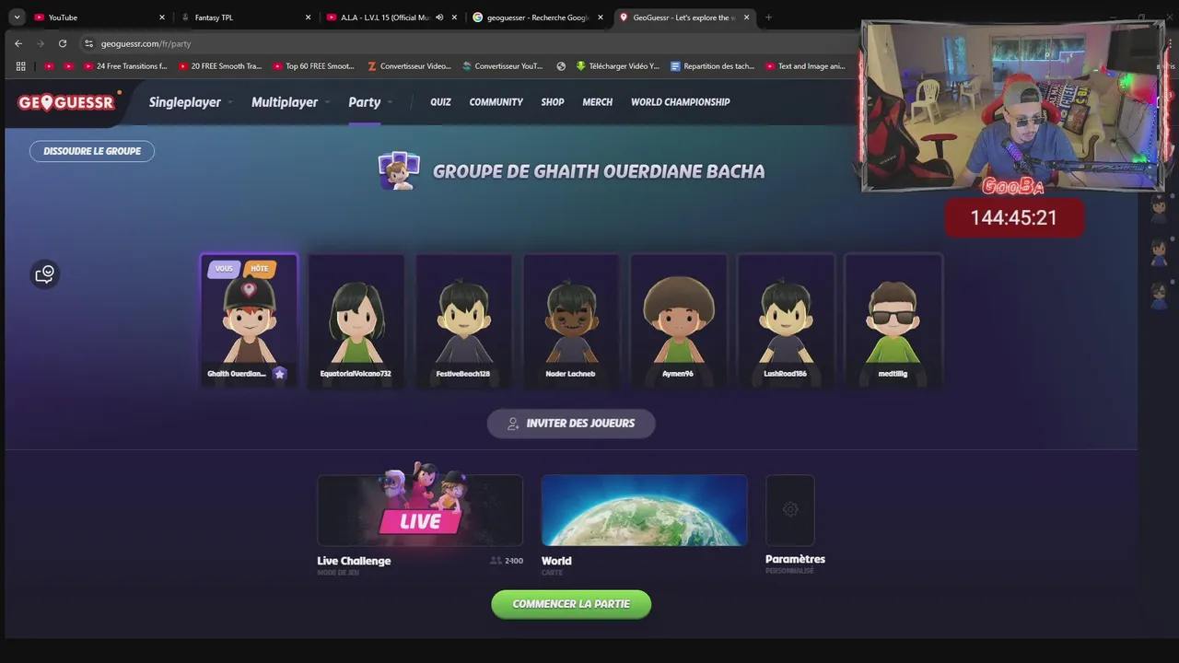Open the bookmarks apps grid icon
The width and height of the screenshot is (1179, 663).
click(x=20, y=66)
